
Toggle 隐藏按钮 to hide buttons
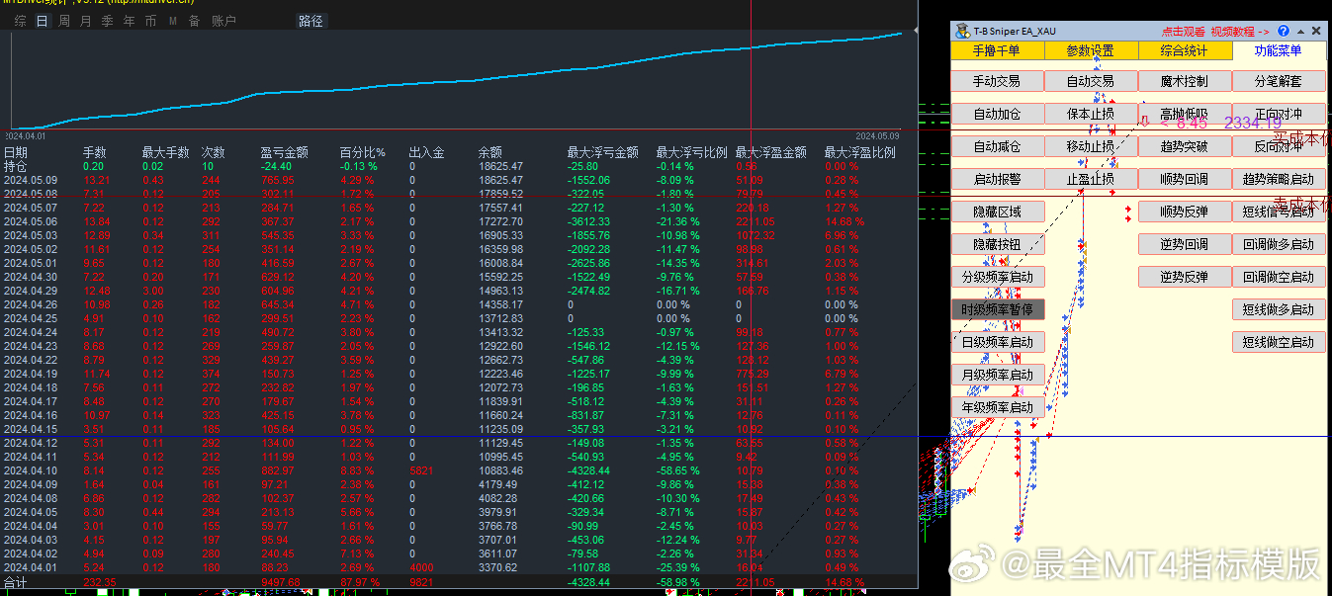click(x=997, y=244)
